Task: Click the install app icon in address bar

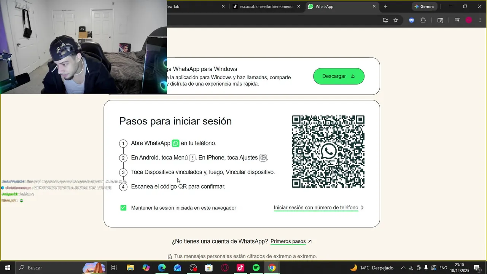Action: point(385,20)
